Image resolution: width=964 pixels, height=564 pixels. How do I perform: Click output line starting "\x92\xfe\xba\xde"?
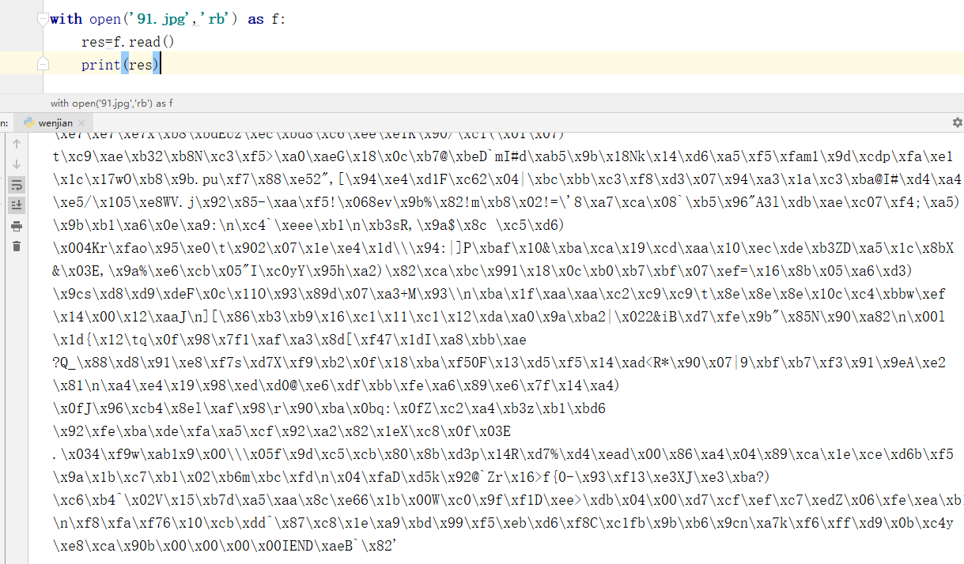[x=282, y=431]
